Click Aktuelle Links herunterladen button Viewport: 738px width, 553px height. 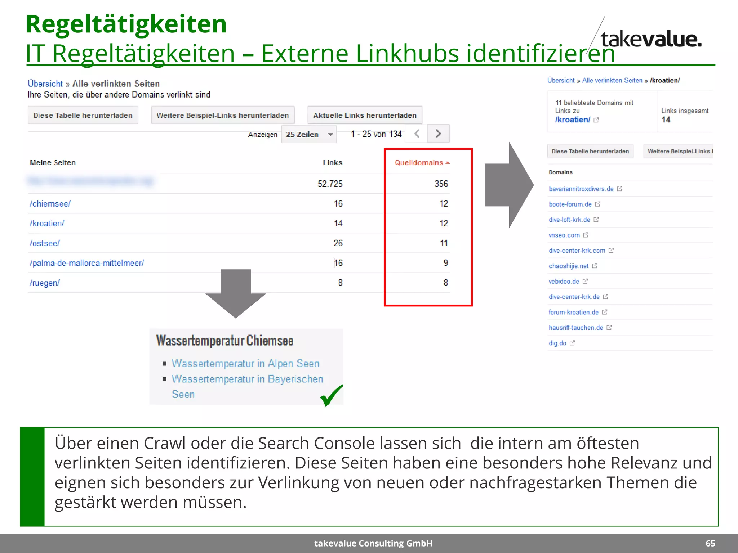coord(365,115)
